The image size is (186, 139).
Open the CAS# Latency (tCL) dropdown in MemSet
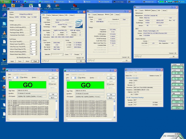point(36,25)
